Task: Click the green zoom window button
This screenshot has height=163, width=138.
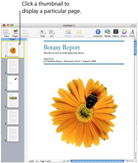Action: (12, 25)
